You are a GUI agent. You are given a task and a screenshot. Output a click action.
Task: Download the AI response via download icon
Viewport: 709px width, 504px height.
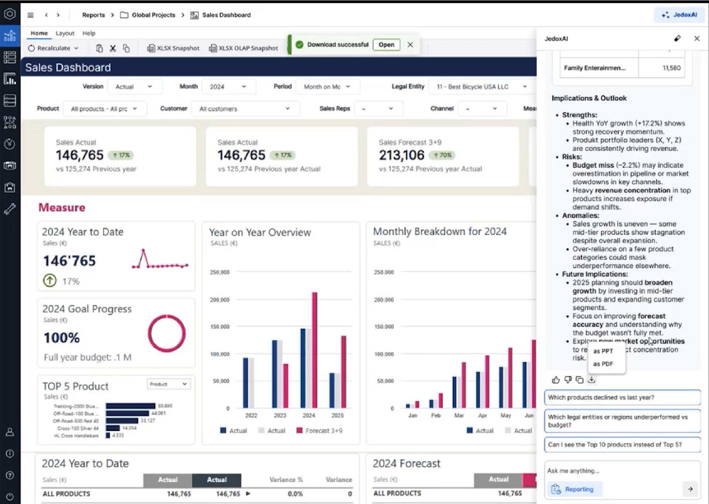[592, 380]
